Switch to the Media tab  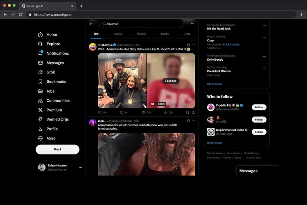pyautogui.click(x=165, y=34)
